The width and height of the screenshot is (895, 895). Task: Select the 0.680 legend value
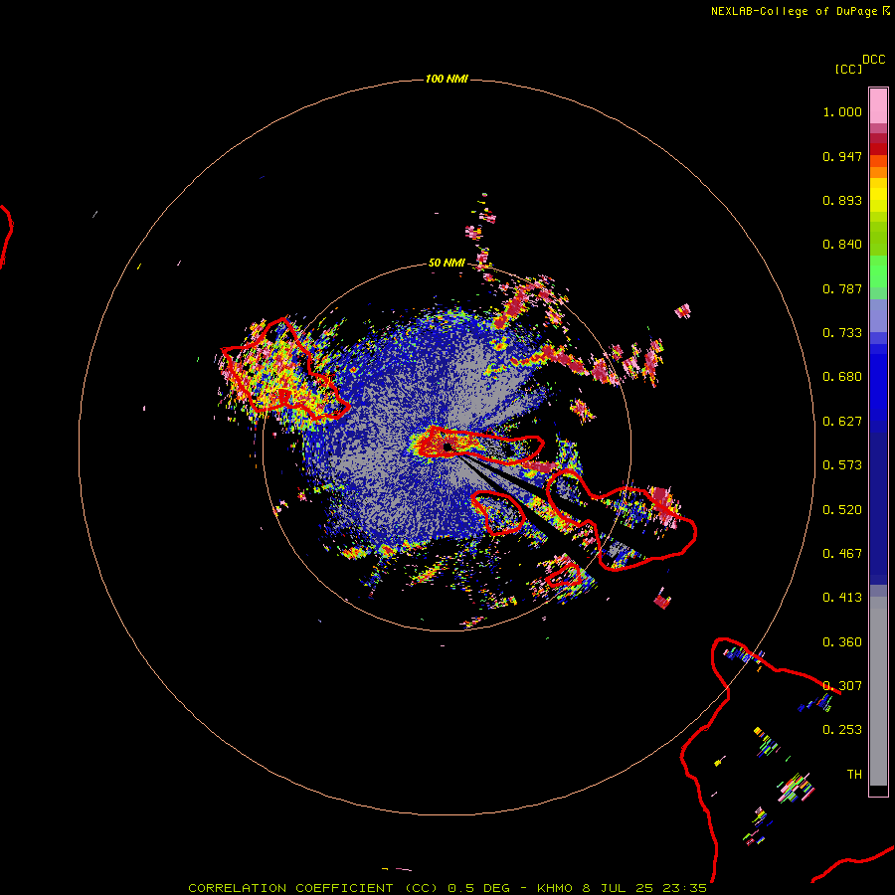coord(842,377)
